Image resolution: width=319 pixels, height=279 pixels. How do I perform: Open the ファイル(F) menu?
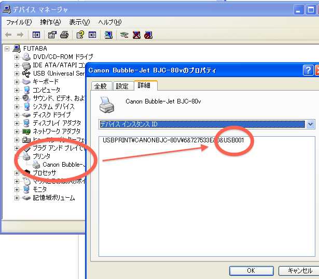(19, 22)
